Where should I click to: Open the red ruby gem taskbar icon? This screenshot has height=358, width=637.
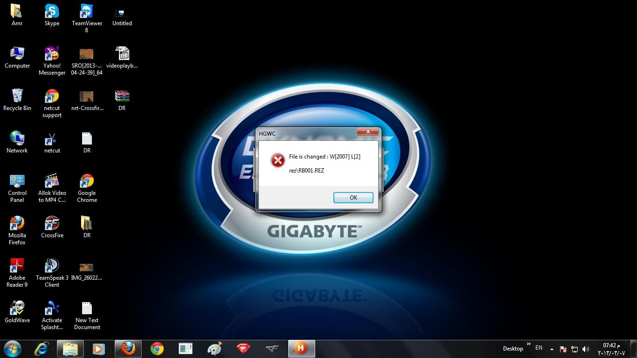pos(243,349)
